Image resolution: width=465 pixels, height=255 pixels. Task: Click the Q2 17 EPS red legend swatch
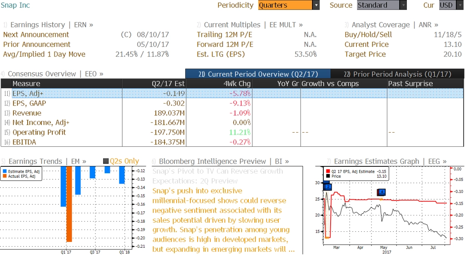328,171
